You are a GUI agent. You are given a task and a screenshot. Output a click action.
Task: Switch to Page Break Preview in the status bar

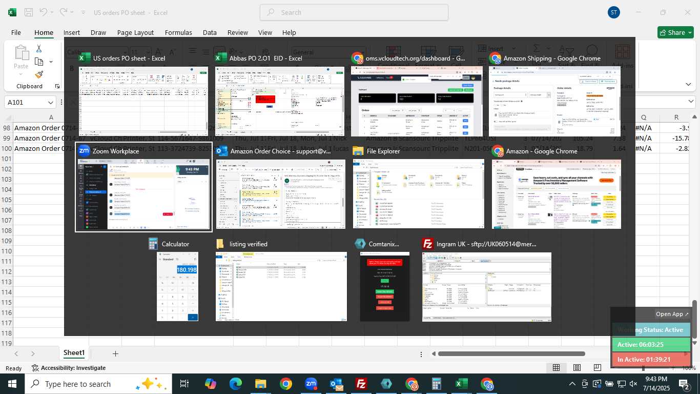pos(598,367)
